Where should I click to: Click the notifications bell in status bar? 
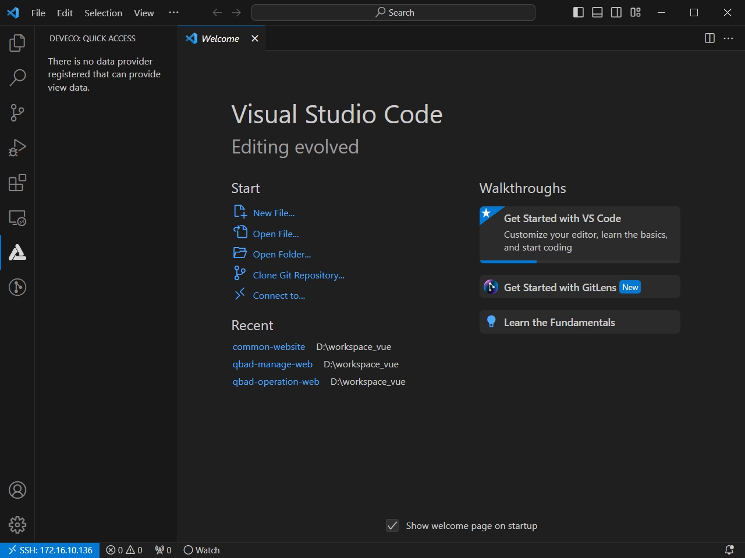tap(729, 550)
